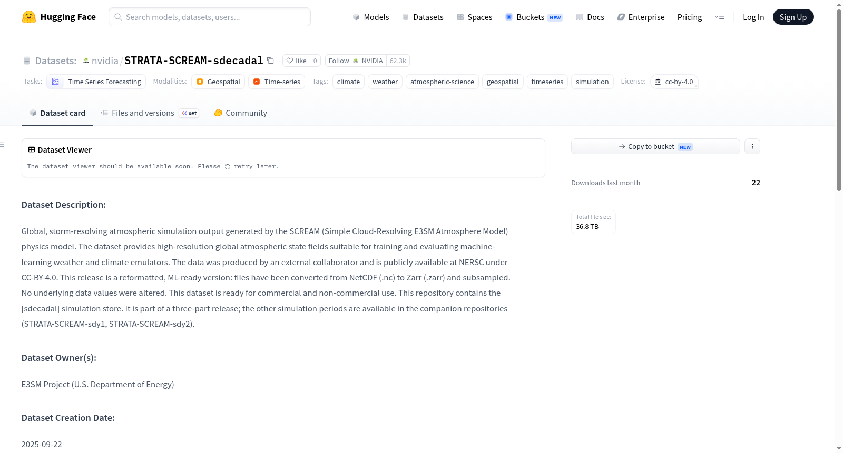
Task: Click the weather tag
Action: pos(385,82)
